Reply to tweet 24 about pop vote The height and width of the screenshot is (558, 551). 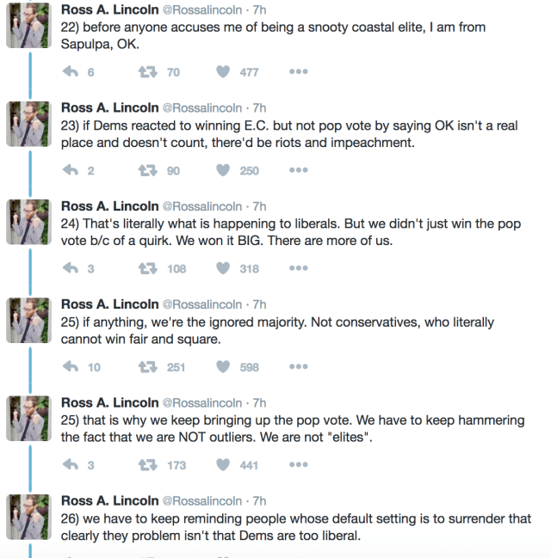pyautogui.click(x=71, y=268)
